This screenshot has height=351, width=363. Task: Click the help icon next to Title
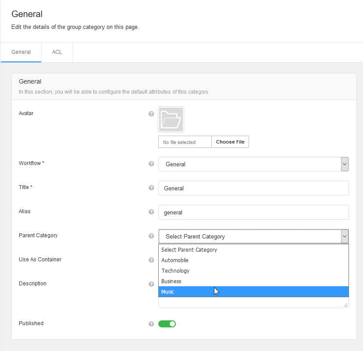[x=151, y=188]
